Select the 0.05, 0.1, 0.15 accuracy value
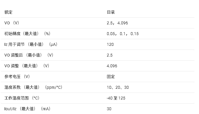Viewport: 199px width, 114px height. pyautogui.click(x=123, y=34)
